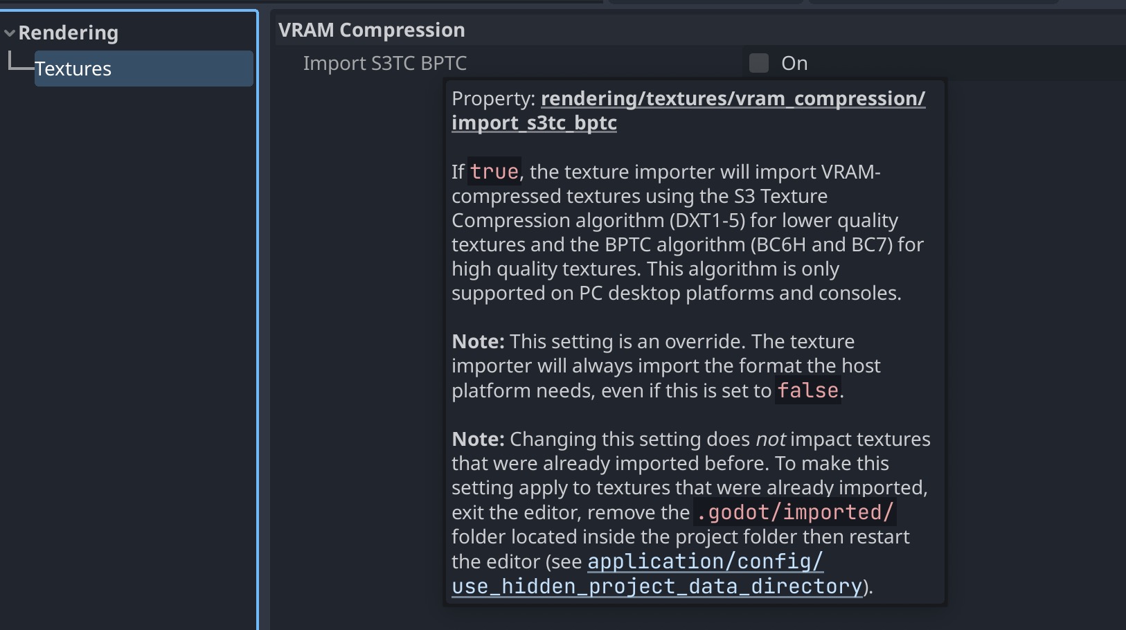1126x630 pixels.
Task: Click the VRAM Compression section header
Action: (x=372, y=30)
